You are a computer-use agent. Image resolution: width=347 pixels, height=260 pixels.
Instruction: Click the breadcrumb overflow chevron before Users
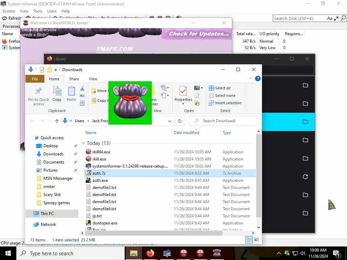pos(71,121)
